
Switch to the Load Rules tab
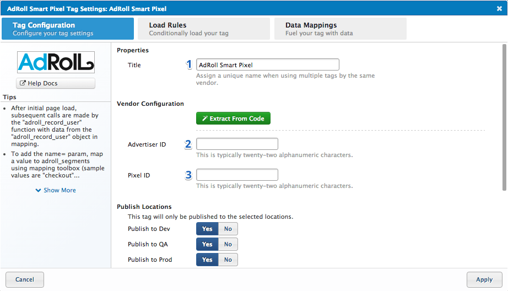pos(204,29)
